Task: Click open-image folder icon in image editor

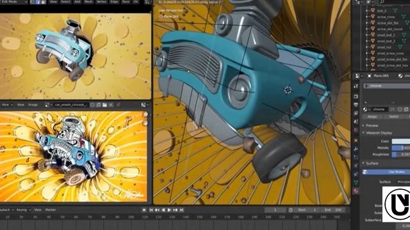Action: 104,105
